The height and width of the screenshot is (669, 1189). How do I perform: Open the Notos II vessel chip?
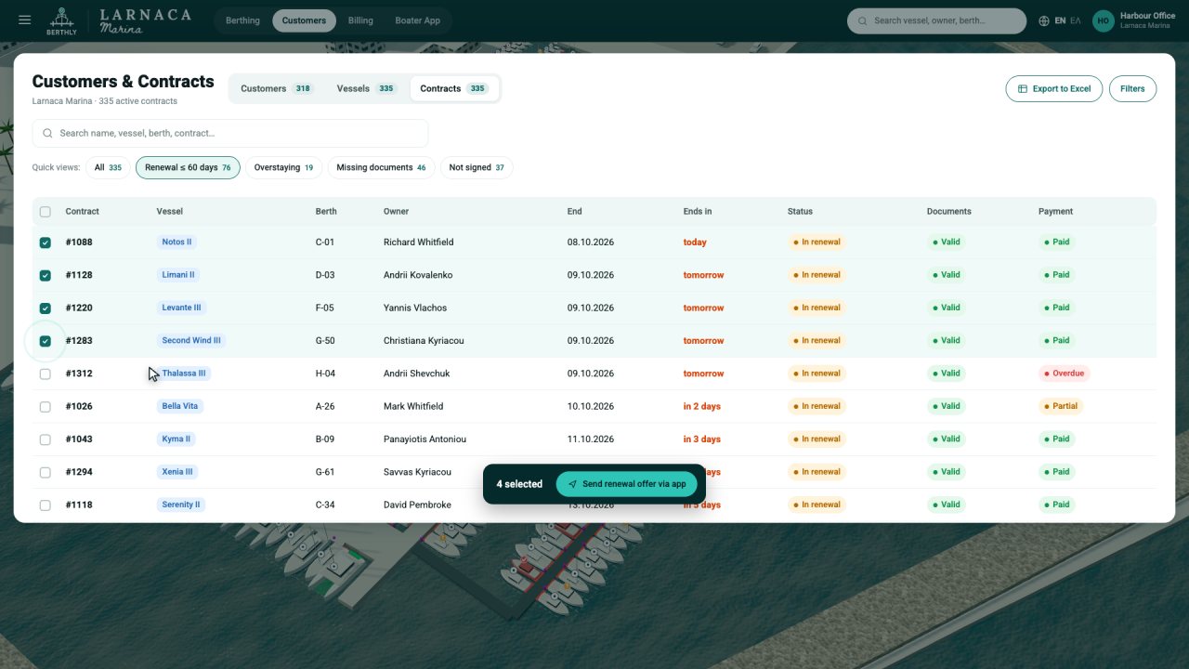point(176,243)
